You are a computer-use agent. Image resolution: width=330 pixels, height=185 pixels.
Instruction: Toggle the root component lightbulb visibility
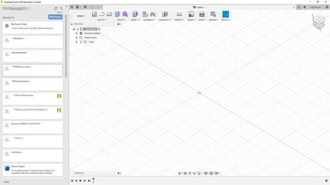coord(78,29)
